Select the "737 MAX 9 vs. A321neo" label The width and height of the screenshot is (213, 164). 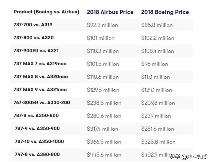click(40, 90)
